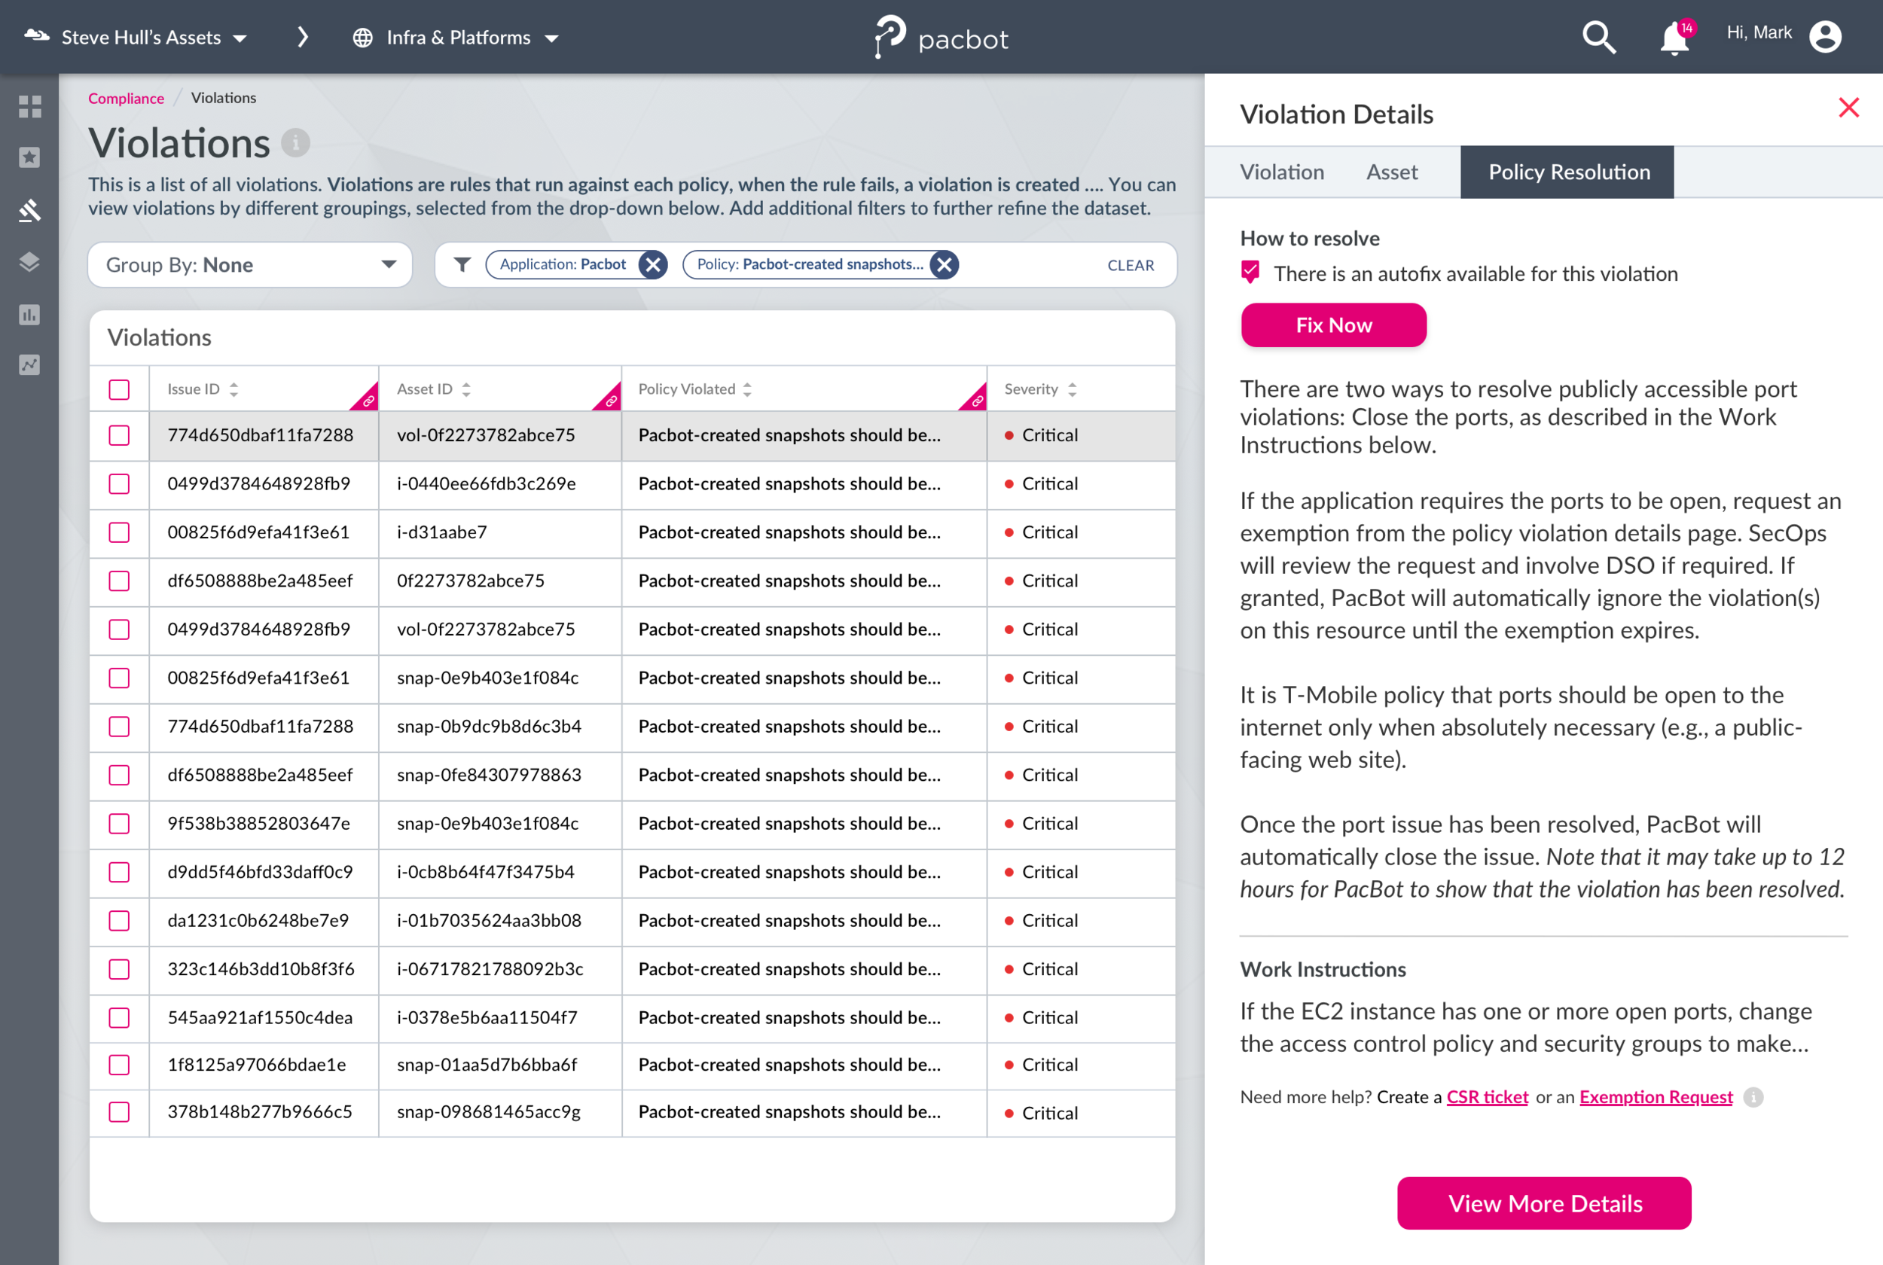This screenshot has height=1265, width=1883.
Task: Open the compliance gavel sidebar icon
Action: 30,210
